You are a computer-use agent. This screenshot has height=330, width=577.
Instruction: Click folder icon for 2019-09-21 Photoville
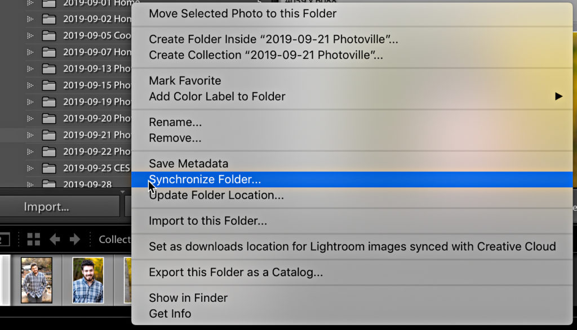pyautogui.click(x=48, y=135)
